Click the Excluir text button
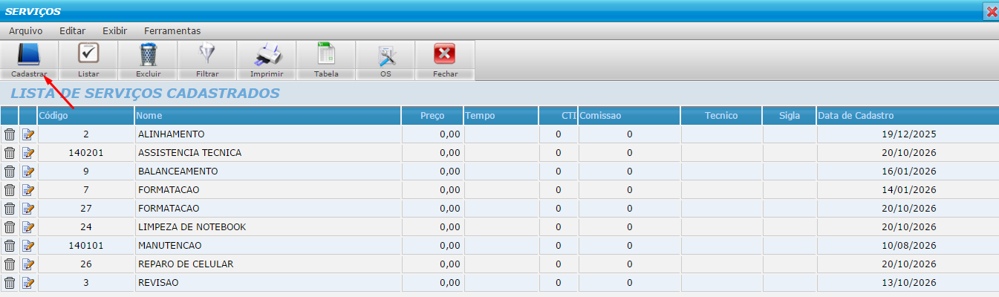Viewport: 999px width, 297px height. [x=148, y=74]
